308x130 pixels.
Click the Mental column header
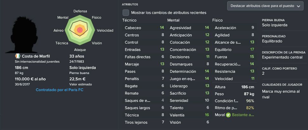(x=173, y=20)
